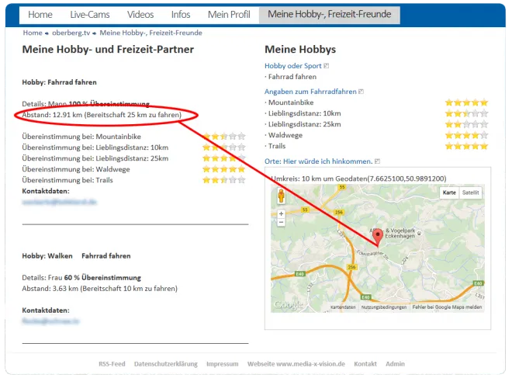Open the Impressum footer link
512x378 pixels.
(x=223, y=364)
